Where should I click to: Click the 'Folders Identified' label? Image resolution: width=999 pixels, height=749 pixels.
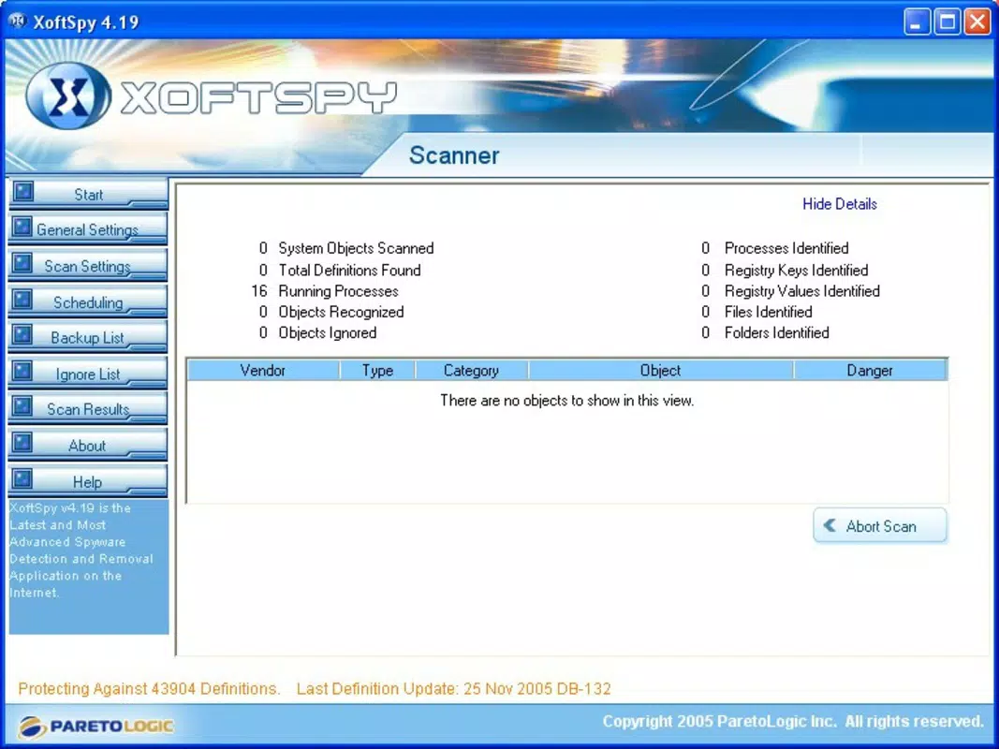777,332
